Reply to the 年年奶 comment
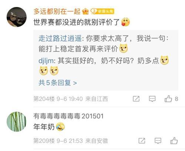Viewport: 185px width, 151px height. point(158,141)
